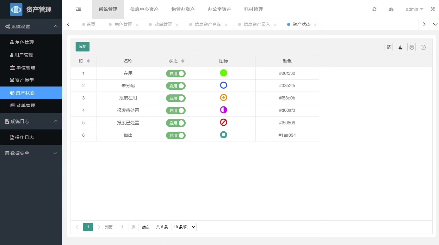Screen dimensions: 439x245
Task: Open the 10 条/页 page size dropdown
Action: (184, 227)
